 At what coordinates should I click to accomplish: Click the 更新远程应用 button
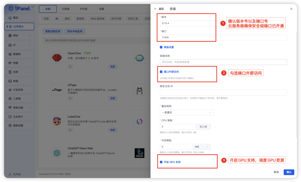coord(53,31)
